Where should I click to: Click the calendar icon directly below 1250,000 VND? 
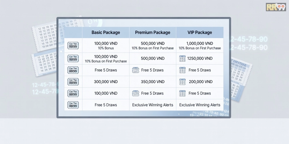(x=182, y=70)
